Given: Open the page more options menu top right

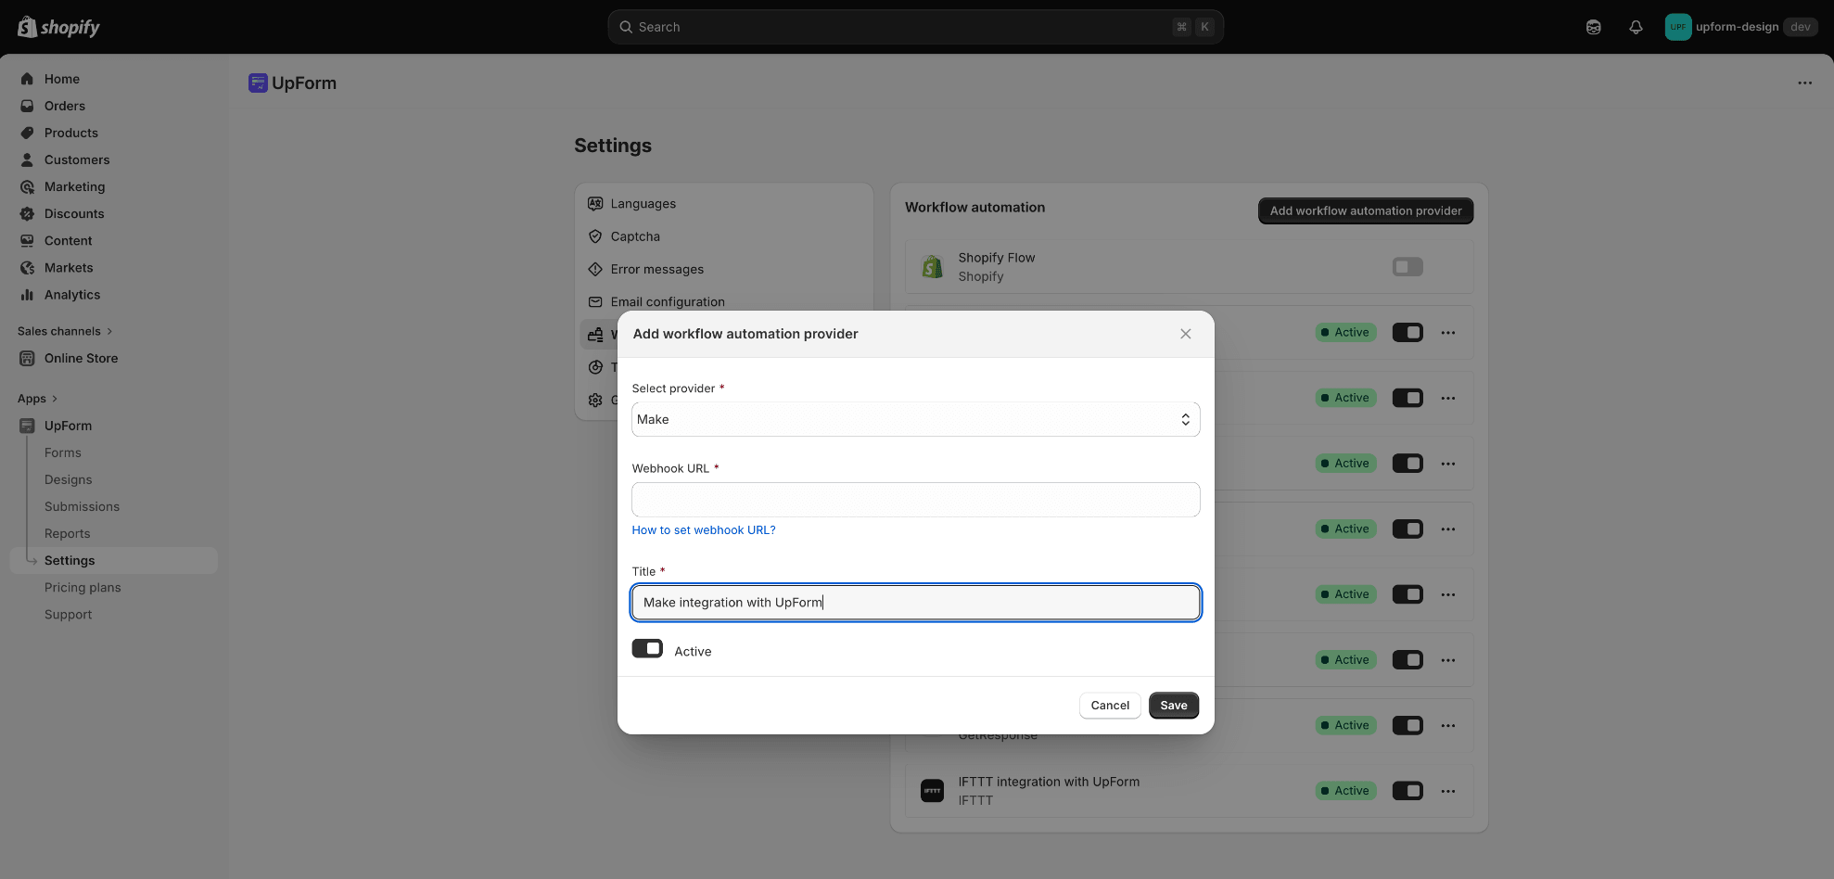Looking at the screenshot, I should 1804,83.
